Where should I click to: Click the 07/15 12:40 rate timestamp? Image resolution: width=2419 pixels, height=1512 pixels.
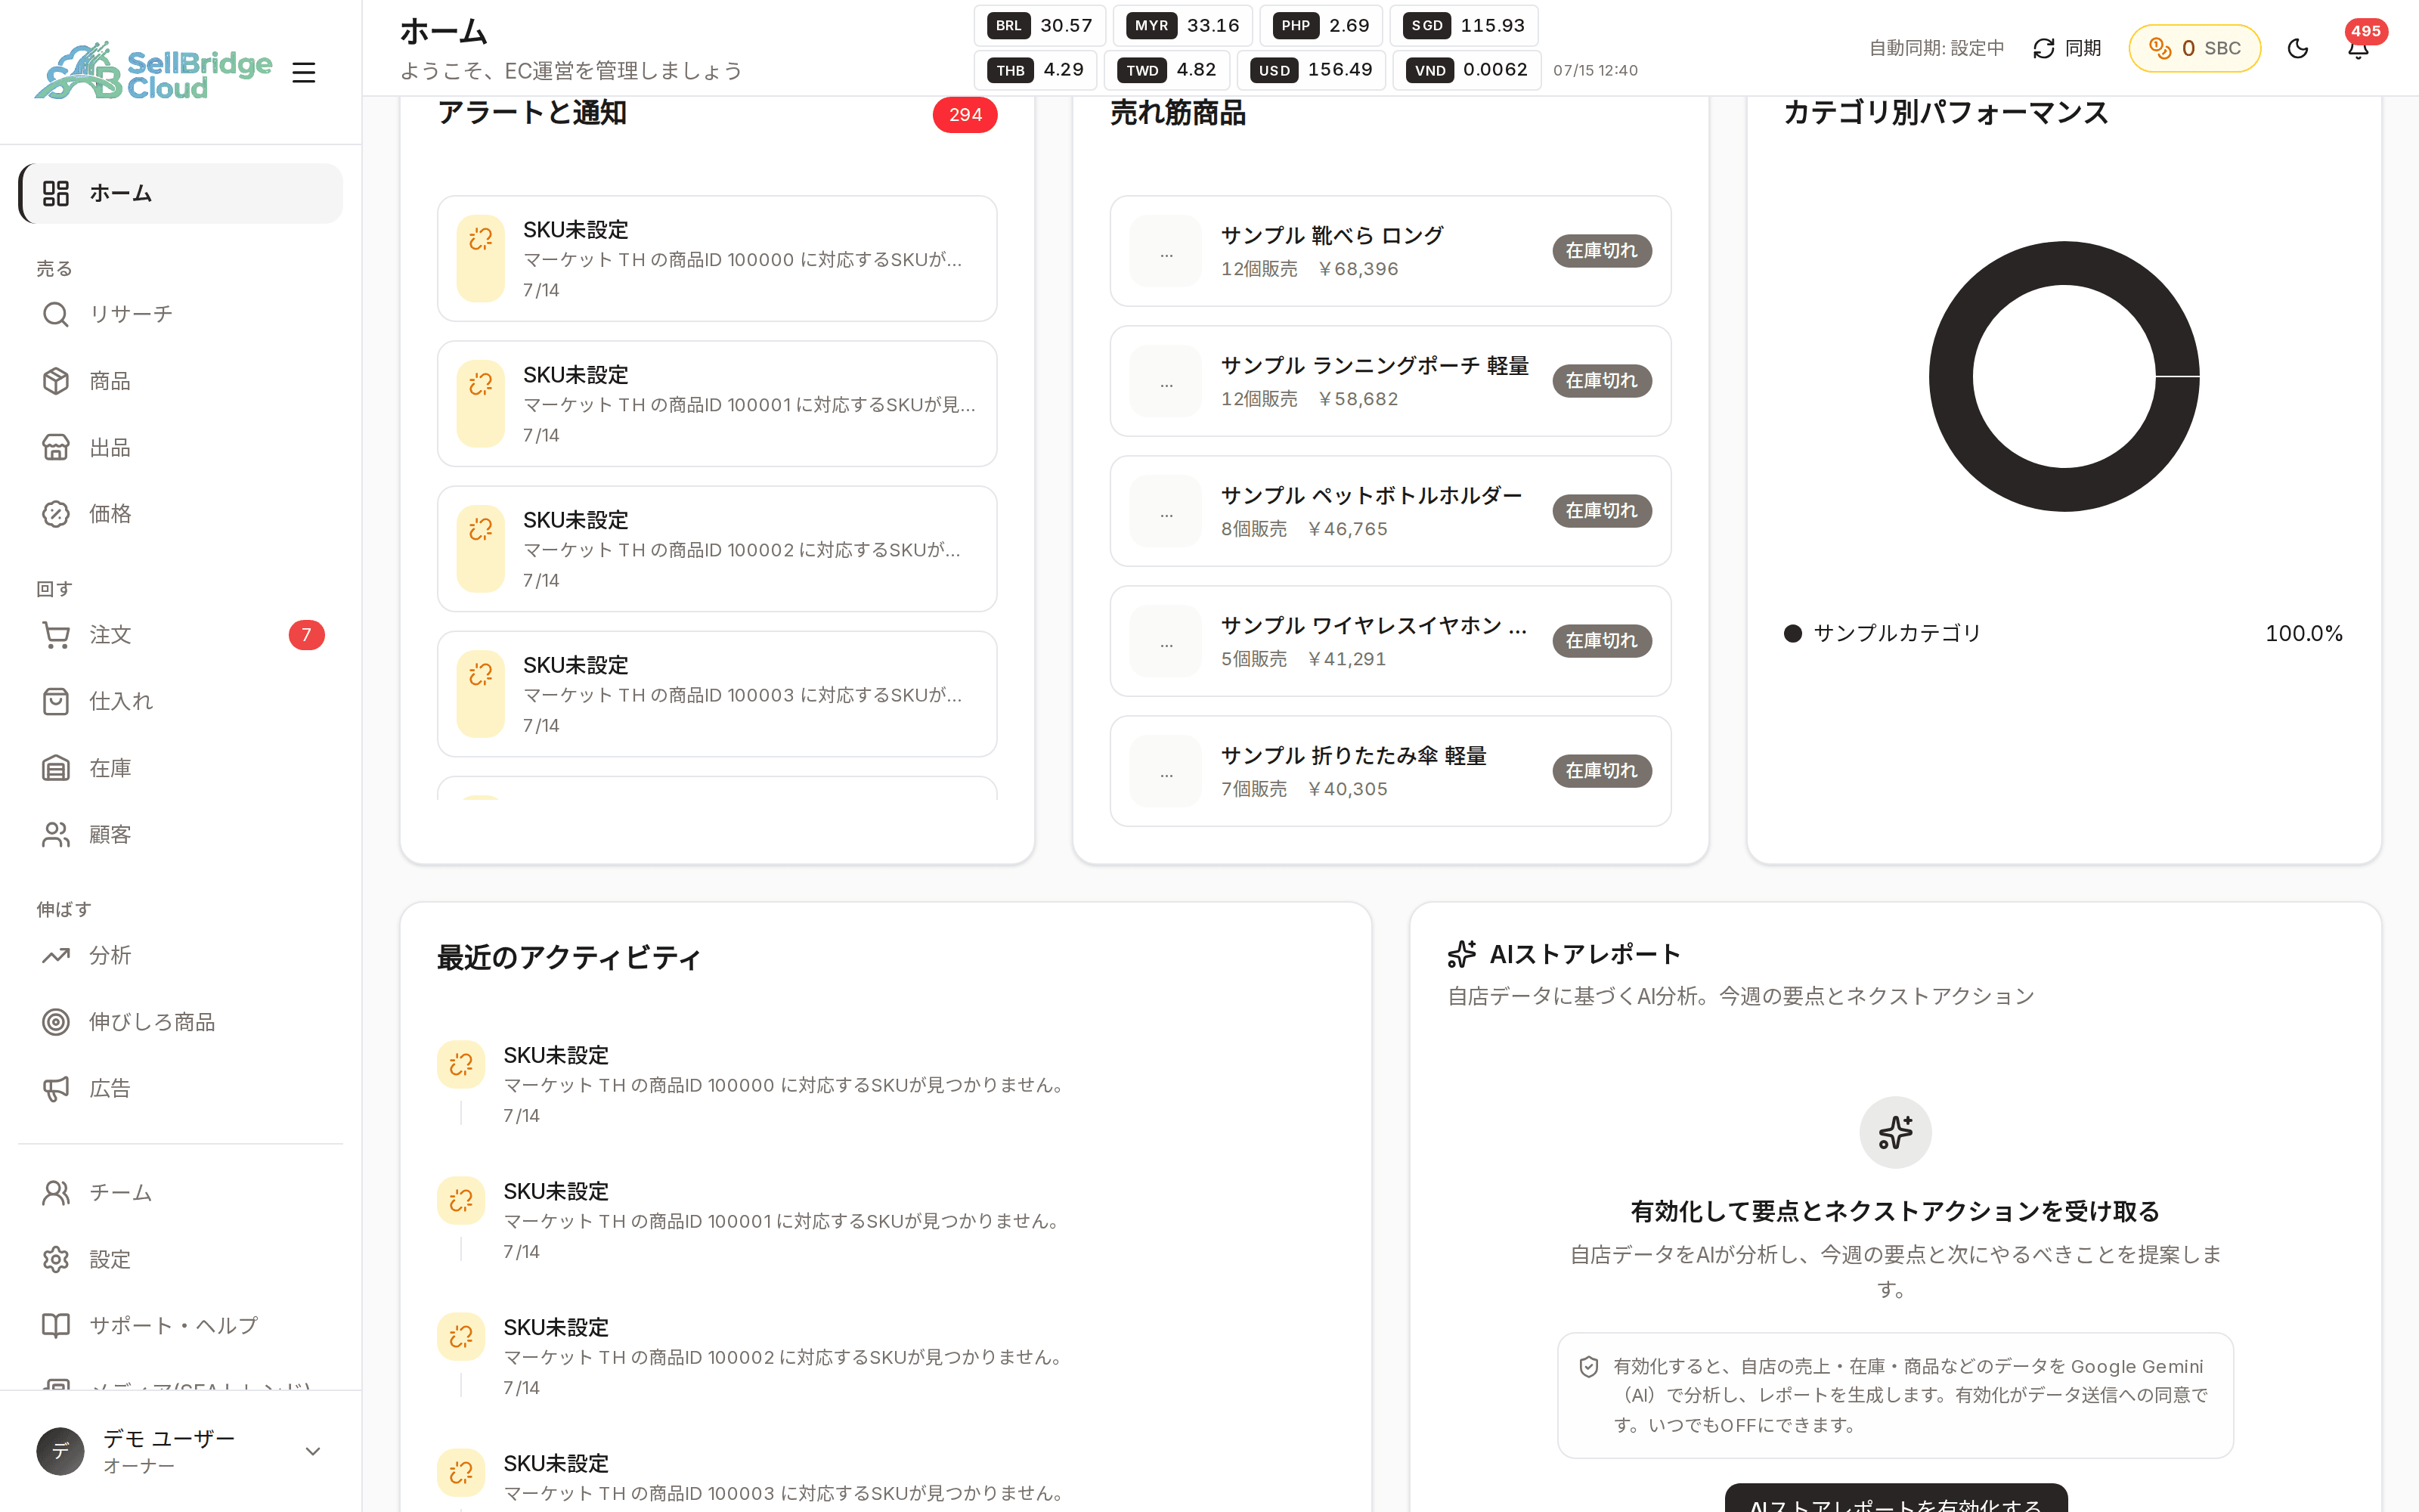[1595, 70]
